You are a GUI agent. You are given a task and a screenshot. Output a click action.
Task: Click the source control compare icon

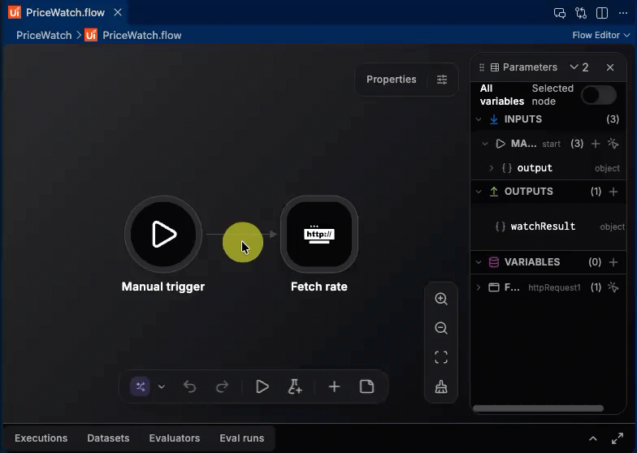(580, 13)
